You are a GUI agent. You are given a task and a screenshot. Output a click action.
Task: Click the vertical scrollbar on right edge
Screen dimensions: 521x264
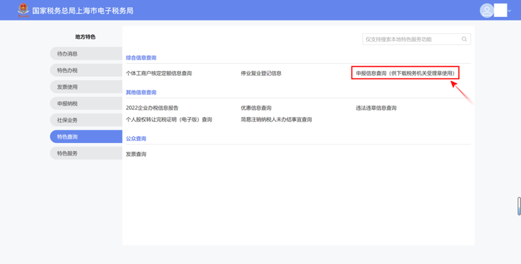click(x=518, y=205)
